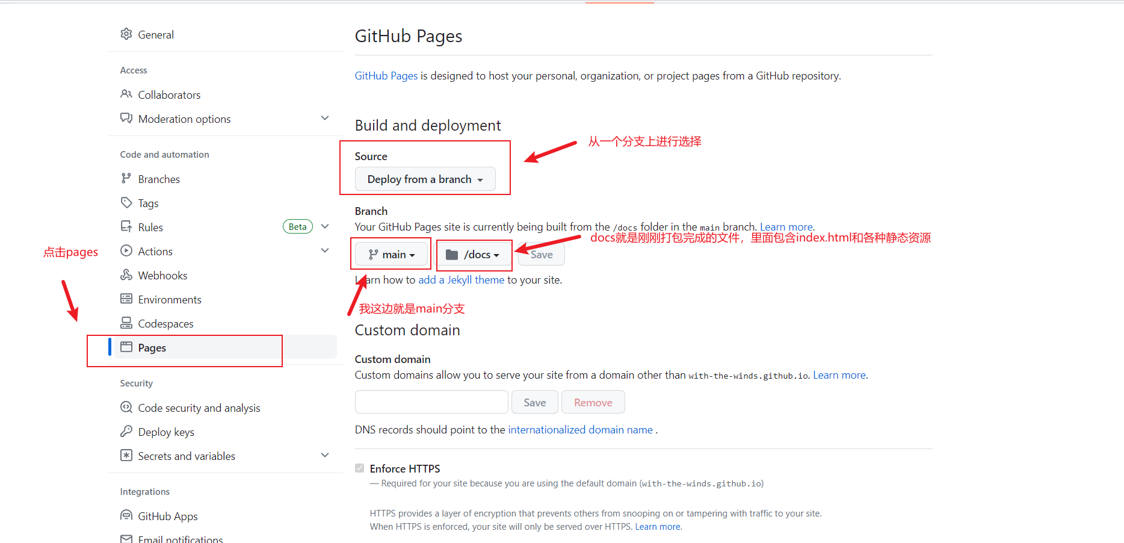Click the Build and deployment heading
The height and width of the screenshot is (543, 1124).
428,125
